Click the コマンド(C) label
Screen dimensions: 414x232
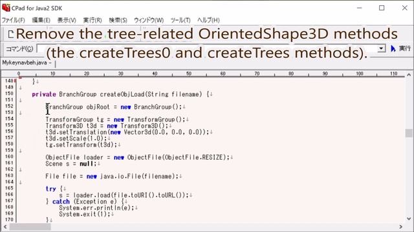20,49
